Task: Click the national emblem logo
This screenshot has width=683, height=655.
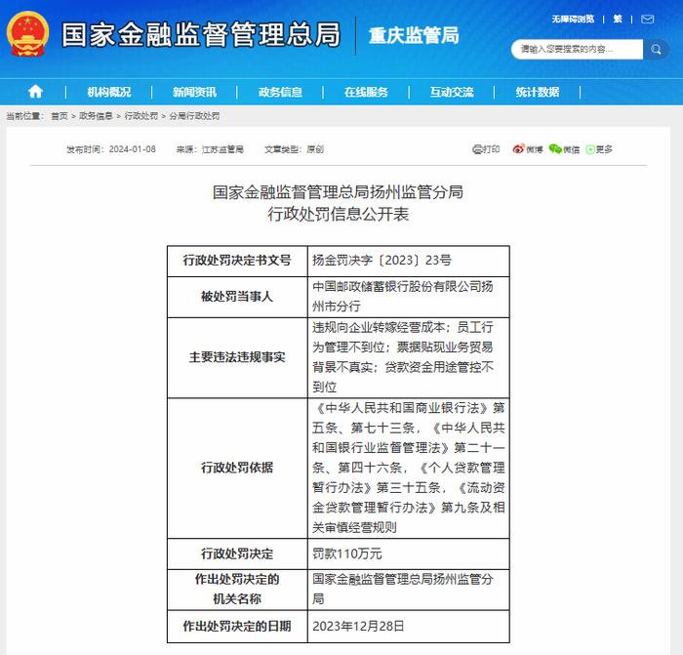Action: click(x=28, y=34)
